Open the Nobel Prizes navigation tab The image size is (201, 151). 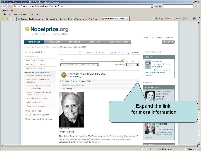34,42
